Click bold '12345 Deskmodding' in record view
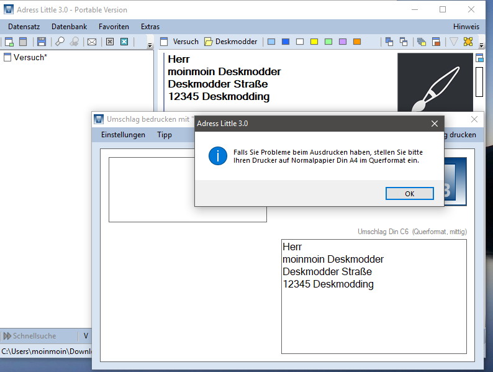493x372 pixels. [x=219, y=96]
